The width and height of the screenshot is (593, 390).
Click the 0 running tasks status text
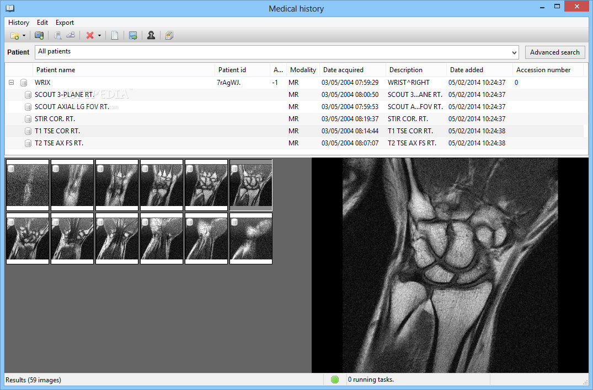click(371, 380)
